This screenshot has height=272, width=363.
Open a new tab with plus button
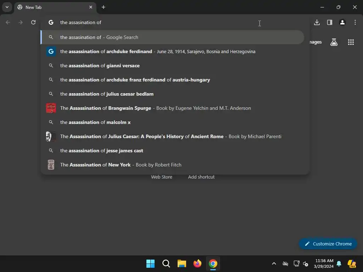point(104,7)
